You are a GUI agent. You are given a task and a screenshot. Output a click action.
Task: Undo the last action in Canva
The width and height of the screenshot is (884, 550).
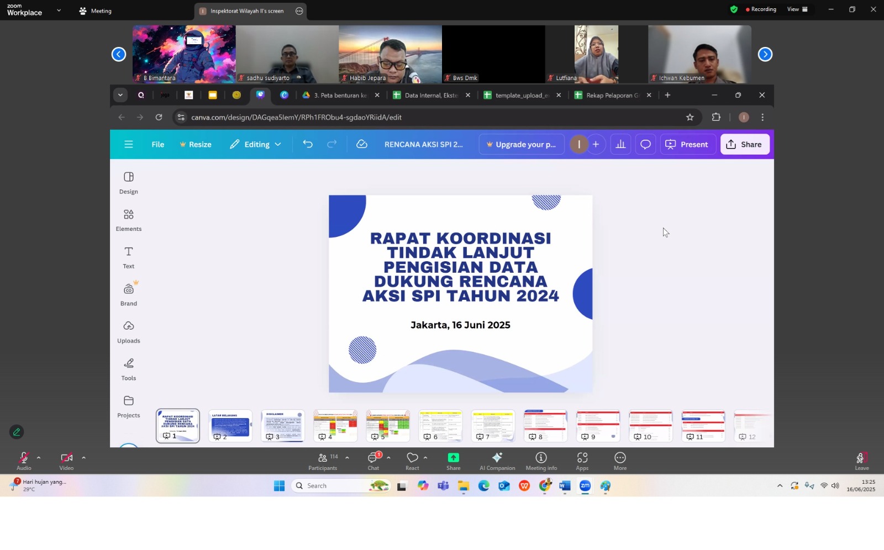tap(308, 144)
